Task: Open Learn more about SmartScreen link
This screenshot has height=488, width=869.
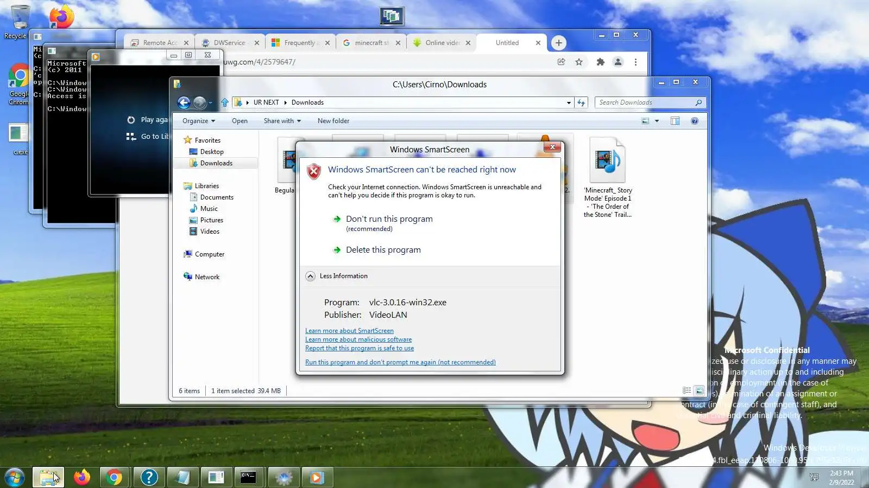Action: [349, 331]
